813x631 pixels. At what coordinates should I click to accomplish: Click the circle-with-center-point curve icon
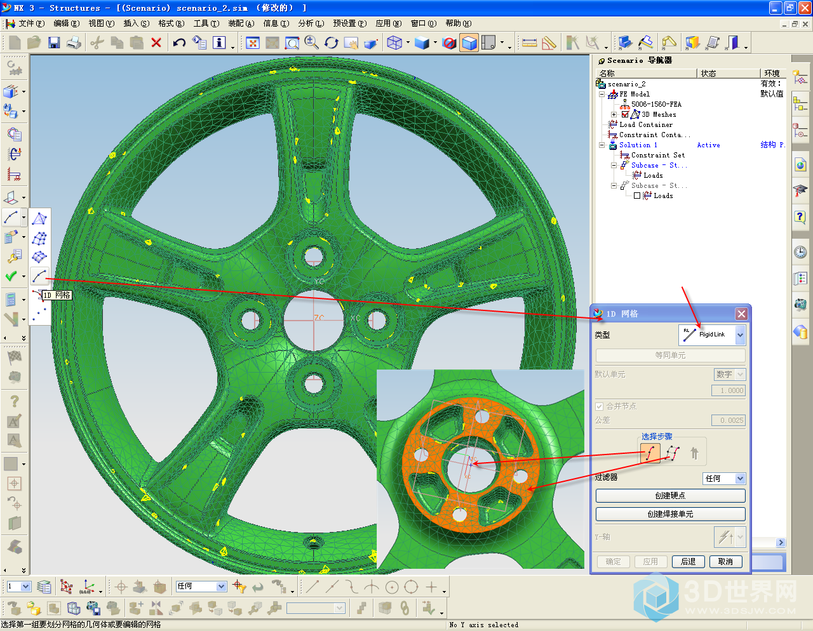[392, 587]
